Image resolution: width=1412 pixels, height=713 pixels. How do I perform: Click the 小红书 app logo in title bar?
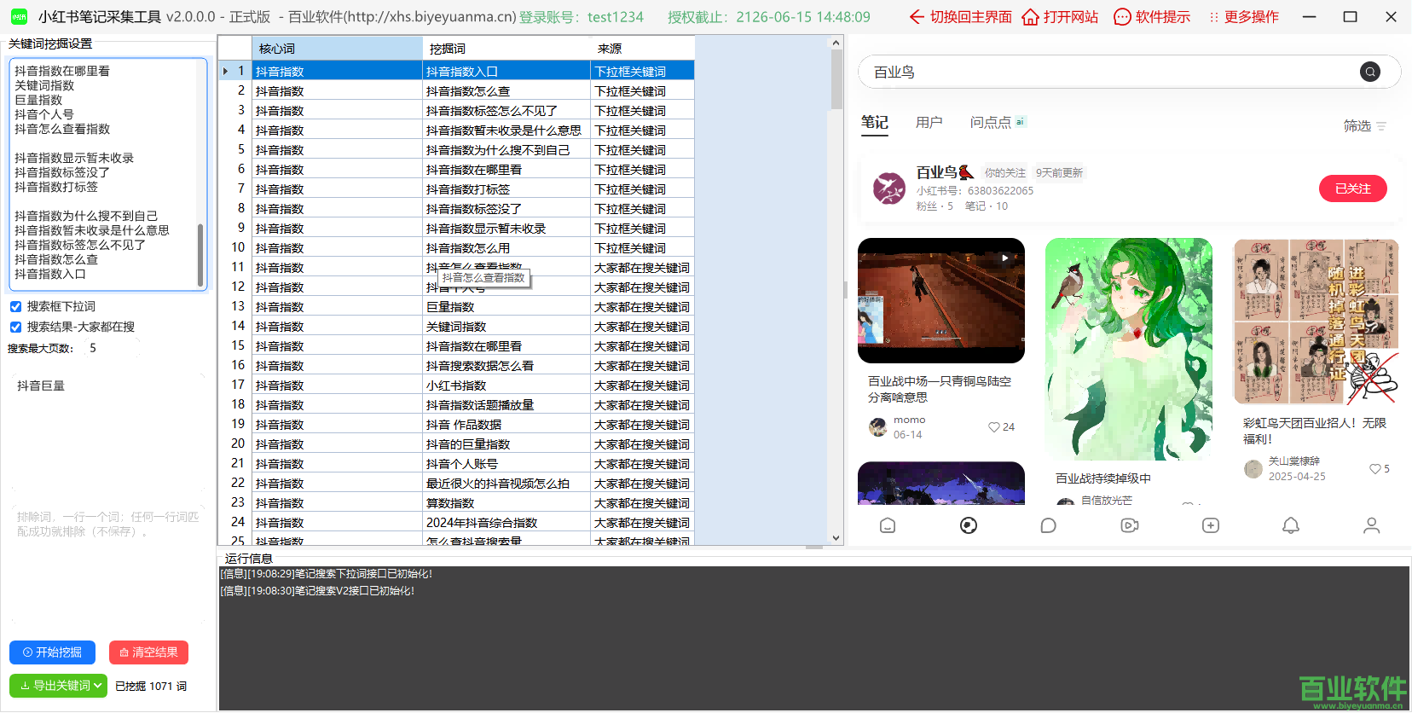click(19, 16)
